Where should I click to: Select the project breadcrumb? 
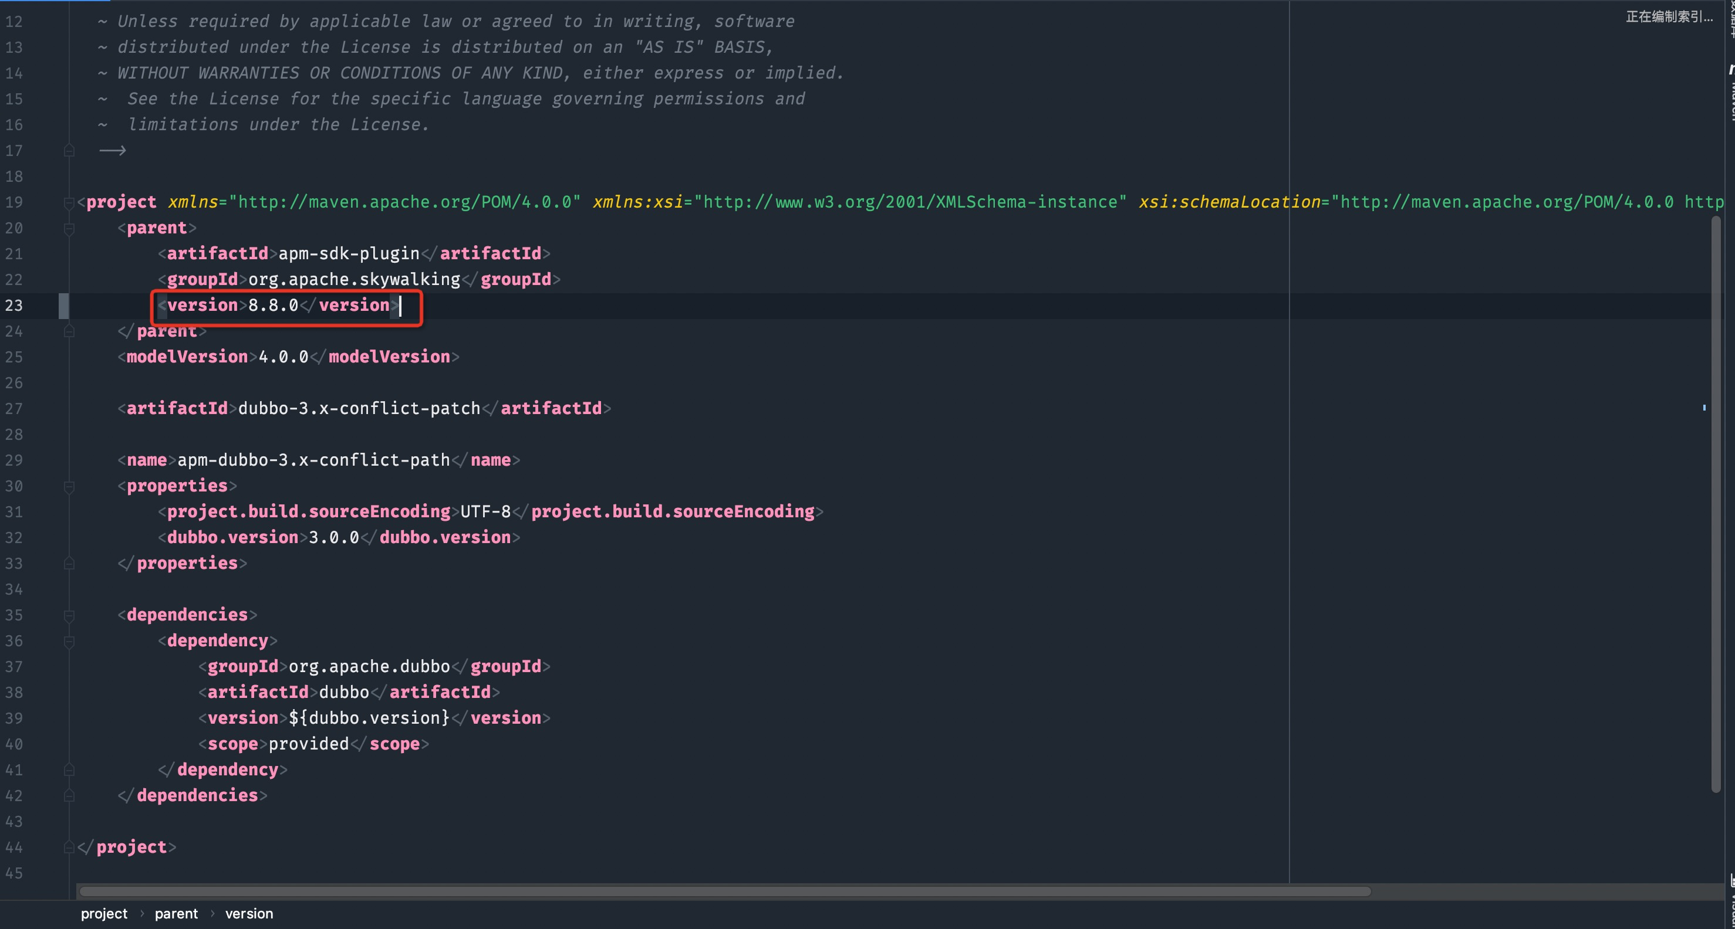coord(104,914)
